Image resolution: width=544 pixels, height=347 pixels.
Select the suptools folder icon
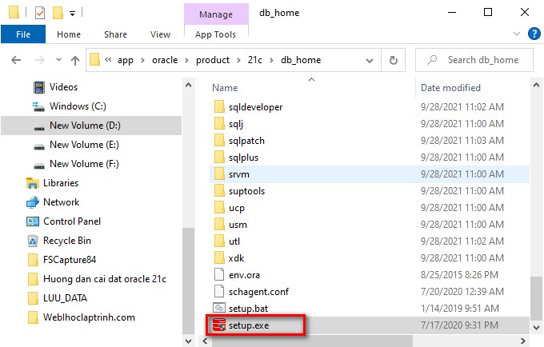point(219,190)
